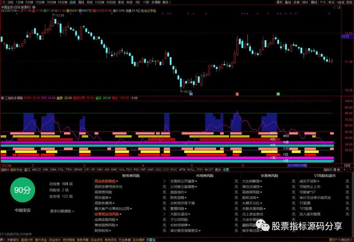
Task: Select 15秒 timeframe
Action: tap(146, 2)
